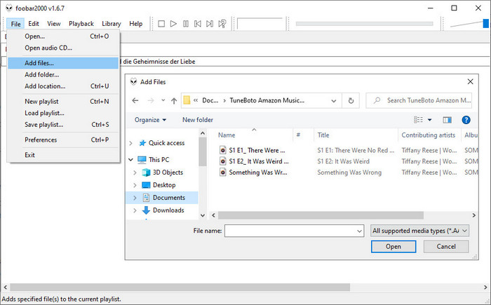491x305 pixels.
Task: Click the Forward arrow in Add Files
Action: click(151, 100)
